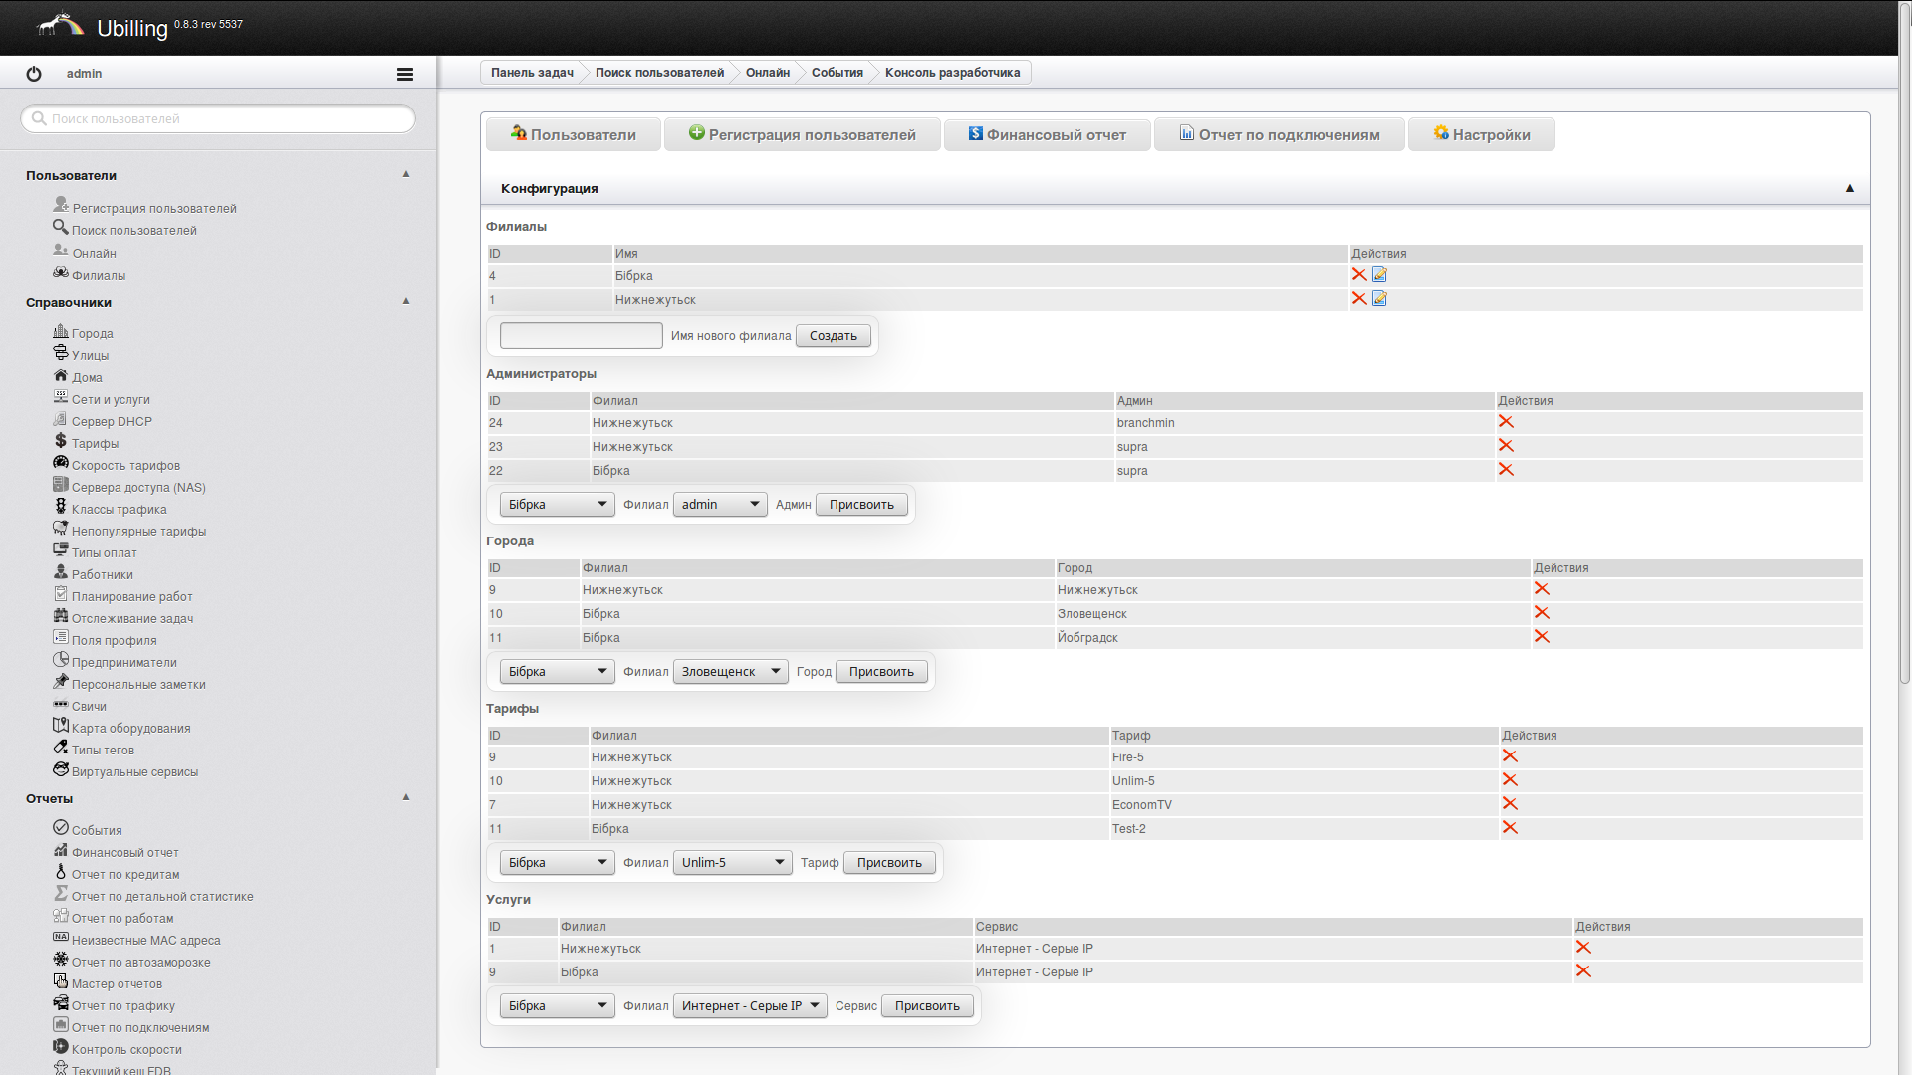Collapse the Справочники sidebar group
Screen dimensions: 1912x1075
tap(405, 301)
